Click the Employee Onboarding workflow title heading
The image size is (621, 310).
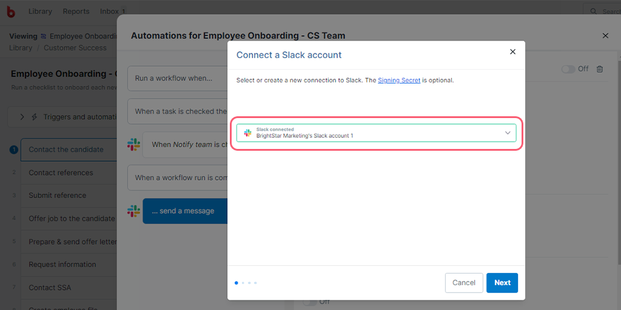pos(64,74)
